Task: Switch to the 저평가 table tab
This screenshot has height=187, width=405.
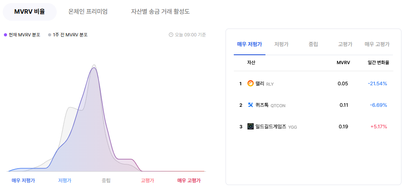Action: [281, 44]
